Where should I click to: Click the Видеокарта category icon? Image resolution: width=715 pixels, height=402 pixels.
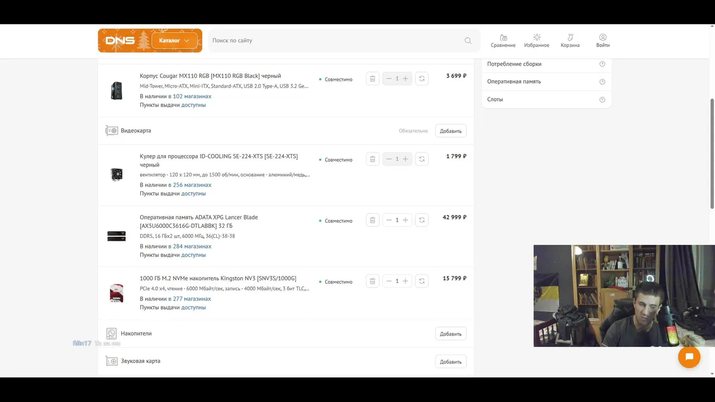(x=111, y=131)
